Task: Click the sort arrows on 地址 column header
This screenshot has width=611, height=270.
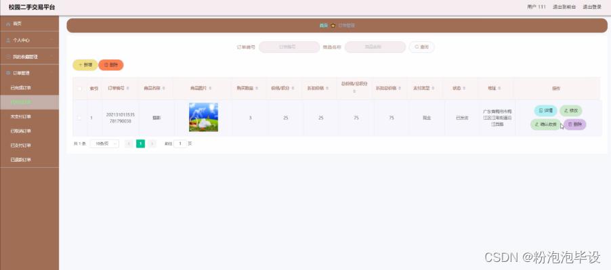Action: pyautogui.click(x=499, y=89)
